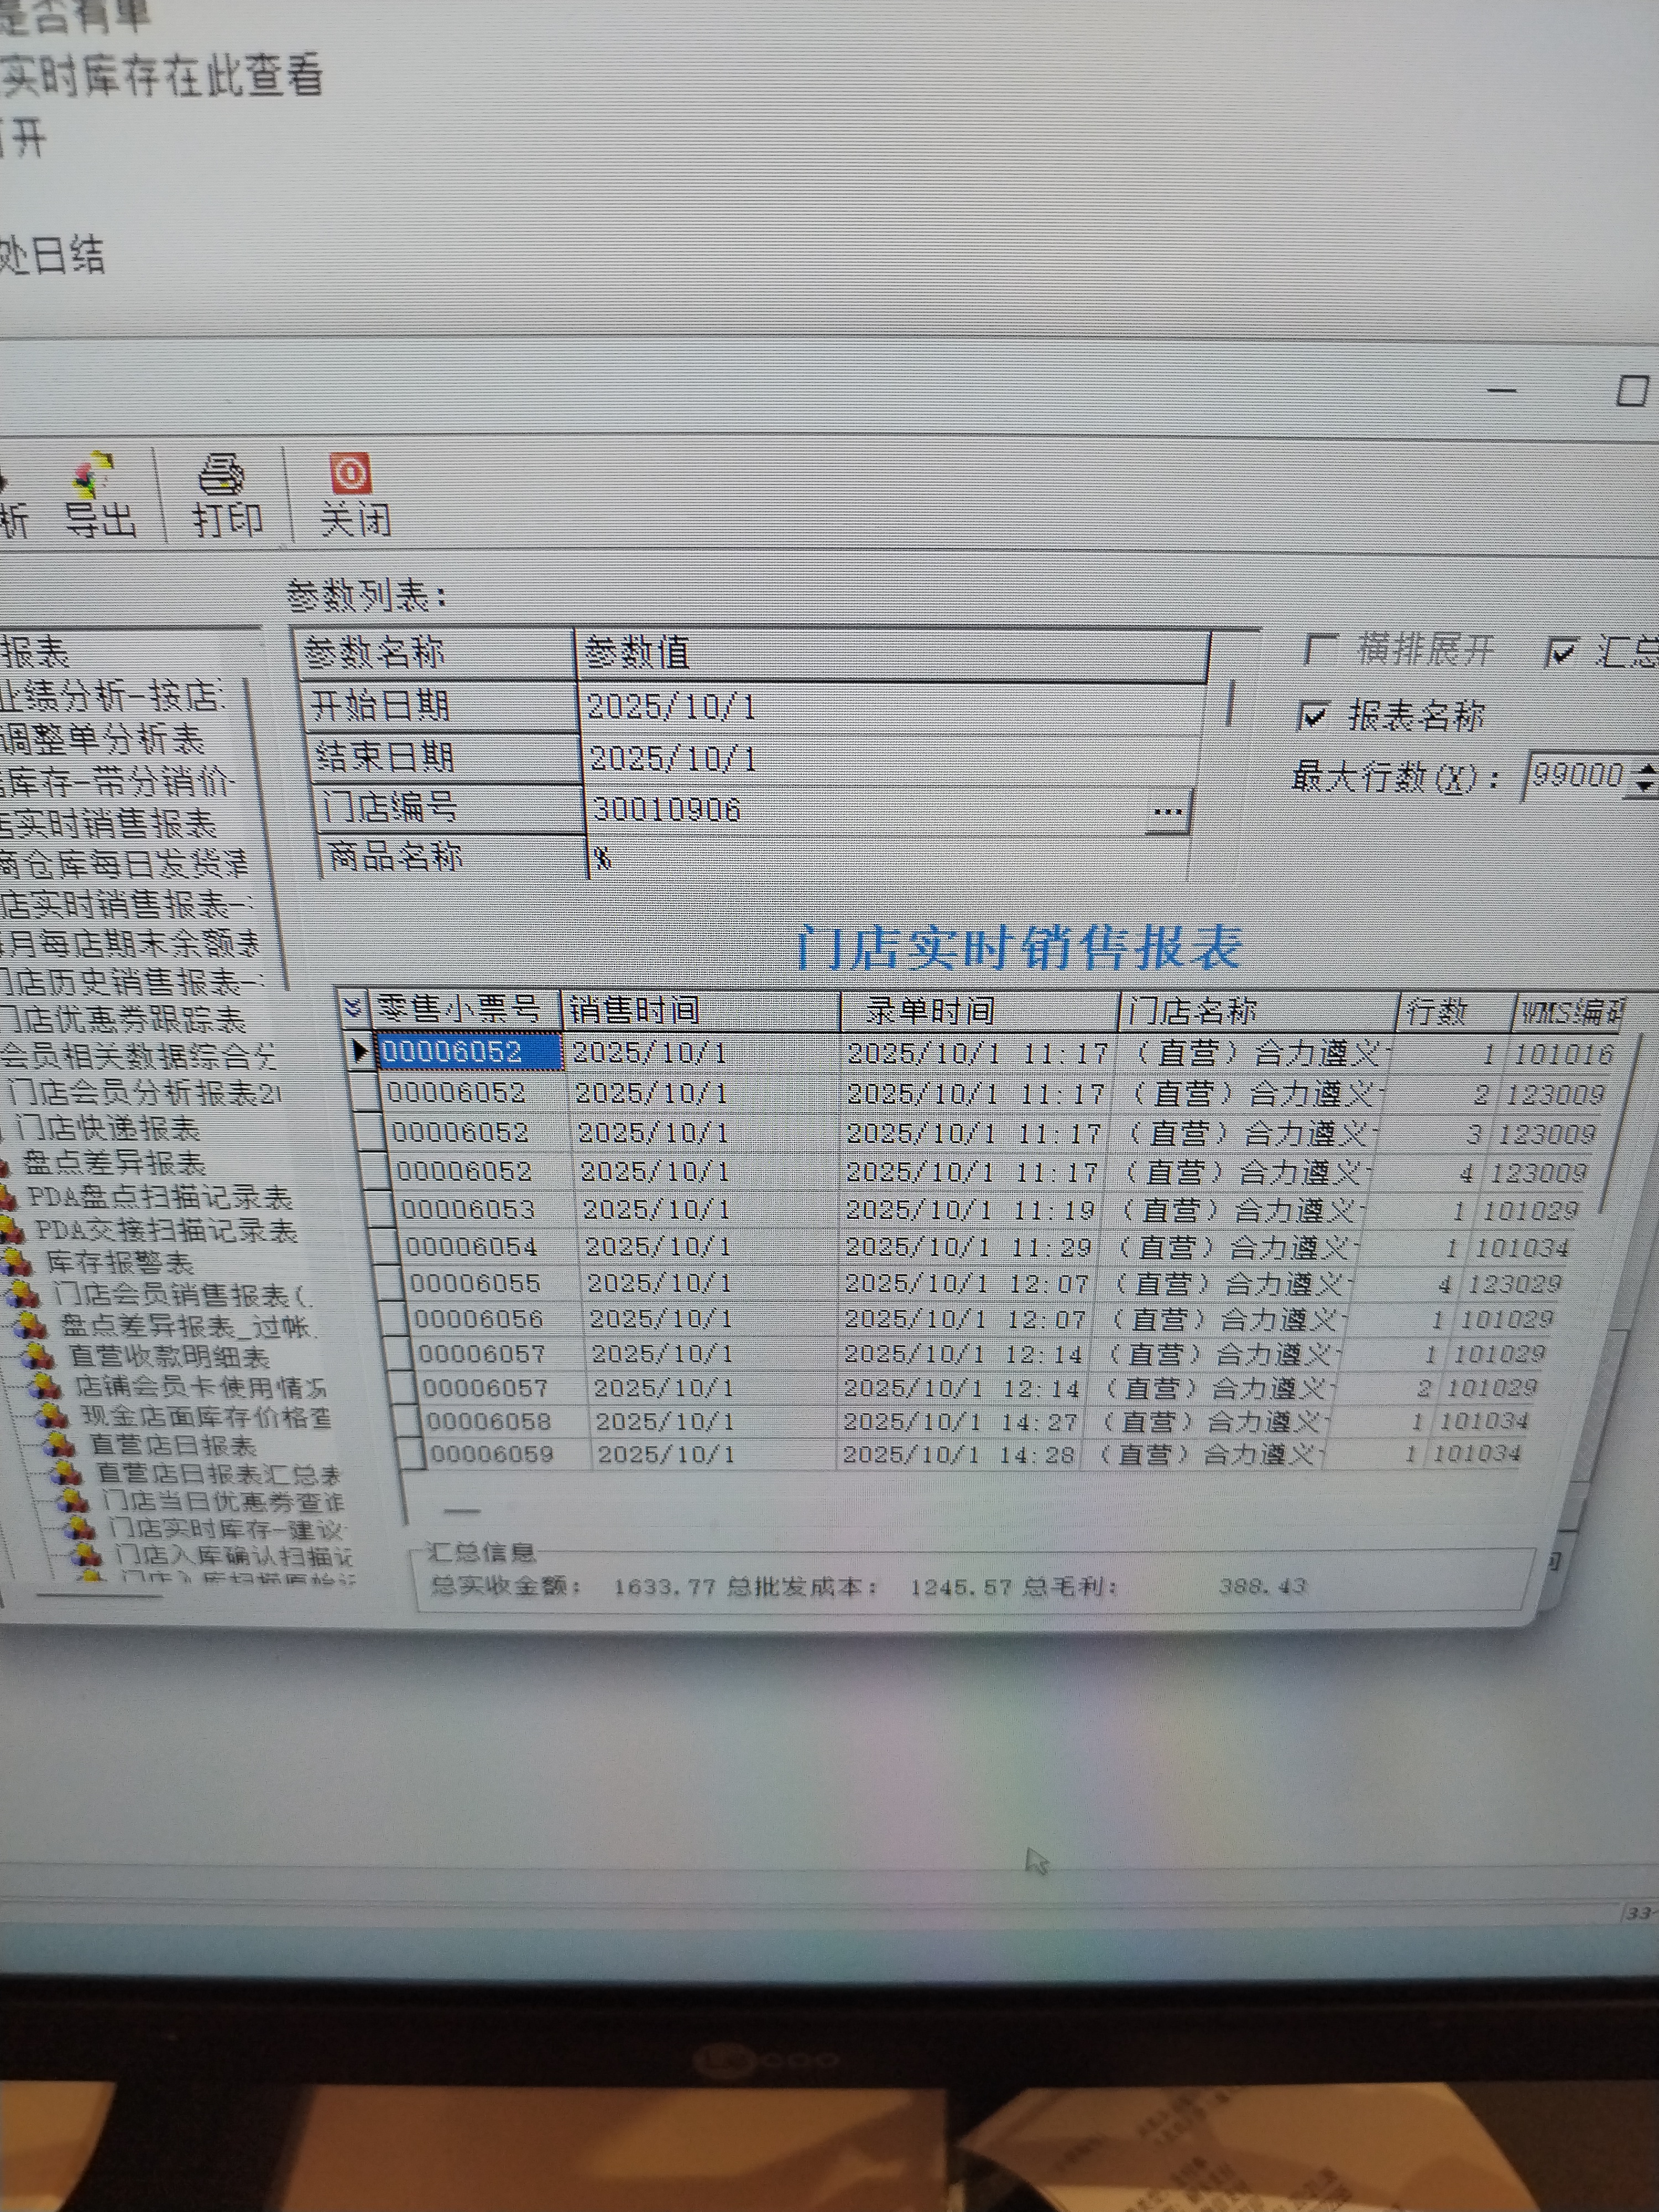
Task: Sort by 录单时间 column header
Action: click(930, 1011)
